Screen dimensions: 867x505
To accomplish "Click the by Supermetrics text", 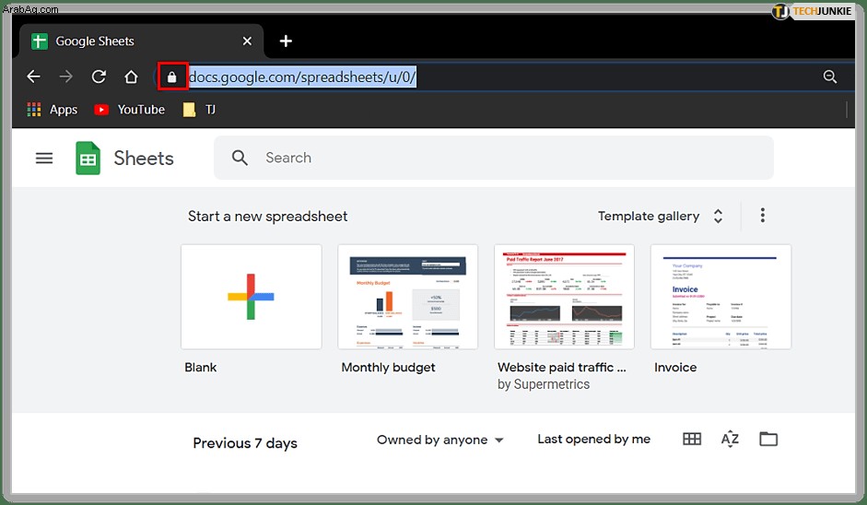I will pyautogui.click(x=544, y=384).
